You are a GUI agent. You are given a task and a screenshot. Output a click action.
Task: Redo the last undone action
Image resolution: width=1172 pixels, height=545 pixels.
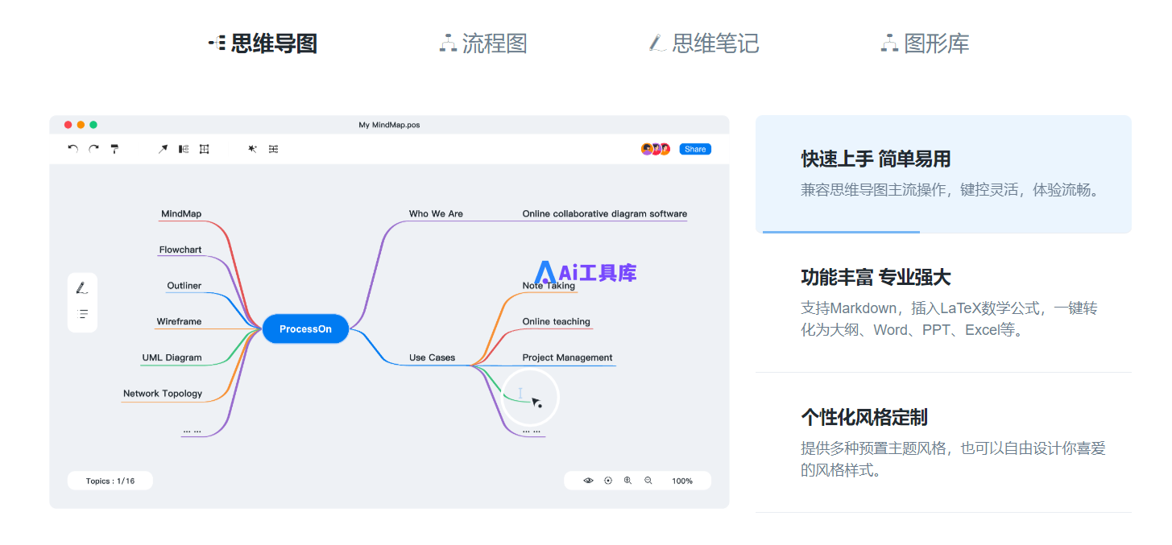pos(93,149)
